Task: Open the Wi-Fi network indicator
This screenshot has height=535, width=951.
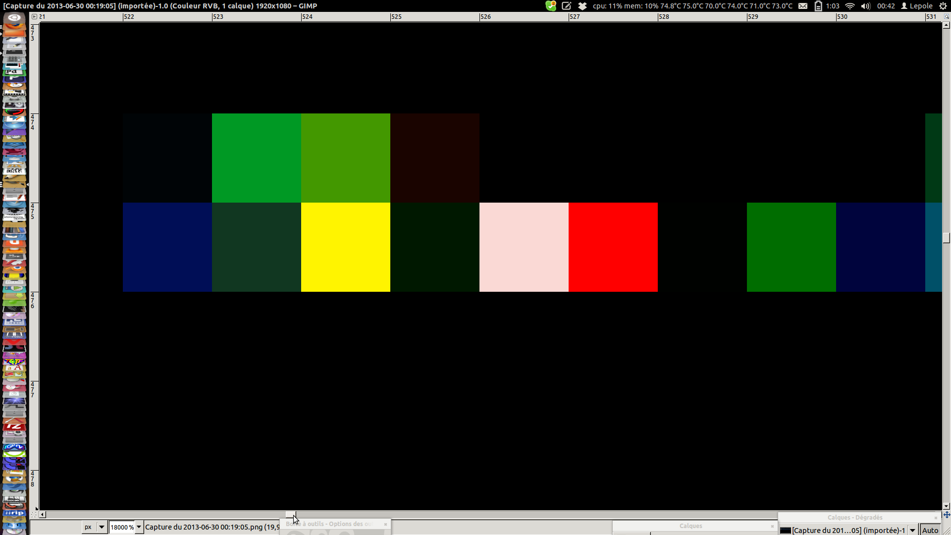Action: [850, 6]
